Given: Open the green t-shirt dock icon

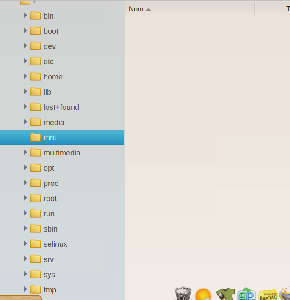Looking at the screenshot, I should 225,294.
